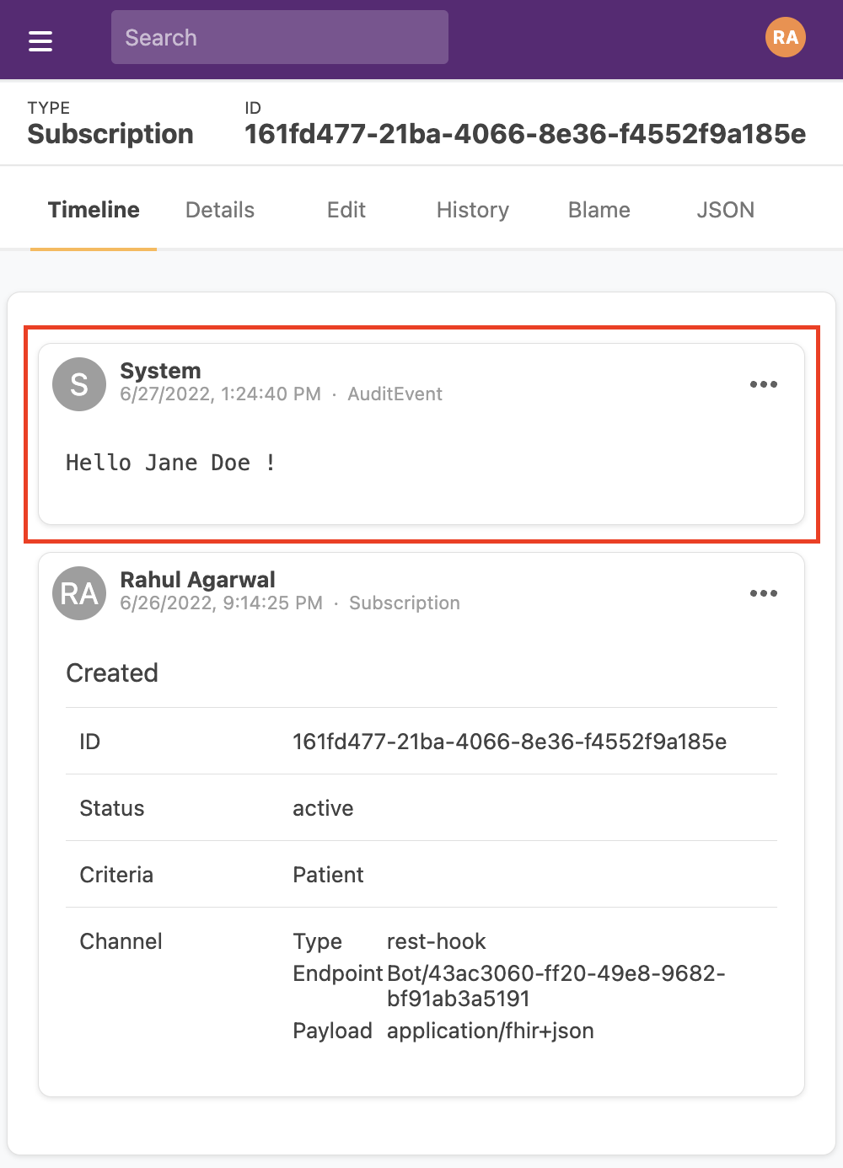
Task: Click the System author name
Action: 160,371
